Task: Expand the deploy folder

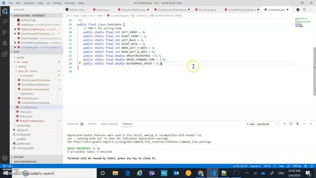Action: [x=22, y=66]
